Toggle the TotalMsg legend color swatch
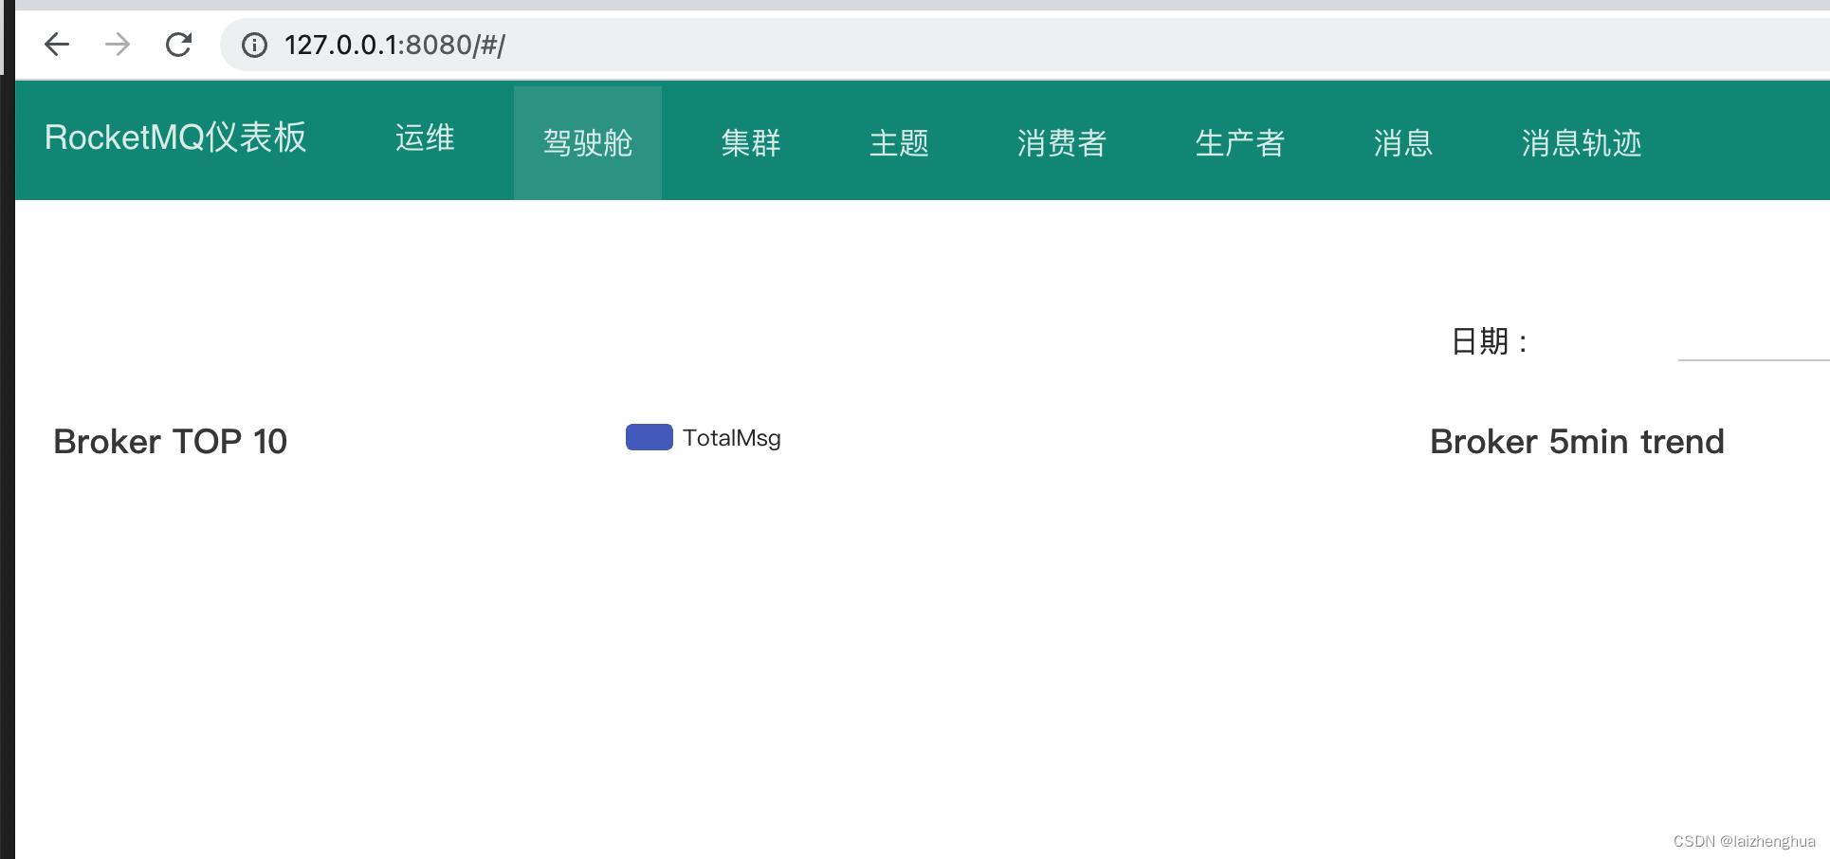Screen dimensions: 1830x859 pos(650,437)
